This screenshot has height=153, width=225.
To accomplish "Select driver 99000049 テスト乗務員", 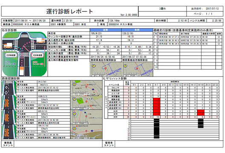I will [x=26, y=25].
